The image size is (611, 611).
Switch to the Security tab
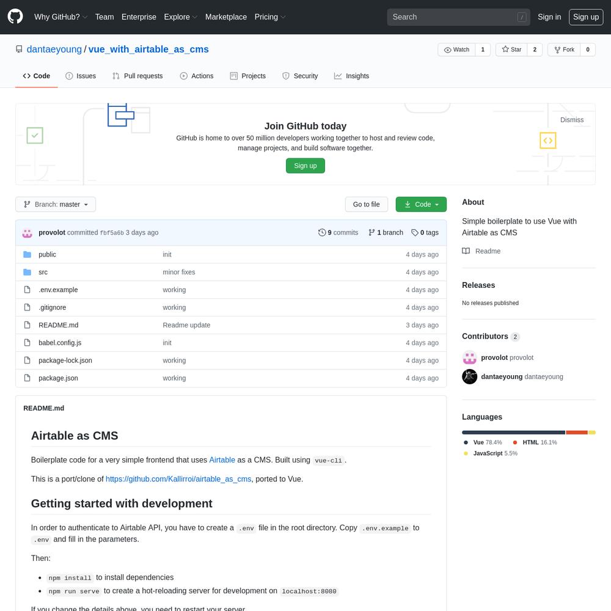click(x=300, y=76)
